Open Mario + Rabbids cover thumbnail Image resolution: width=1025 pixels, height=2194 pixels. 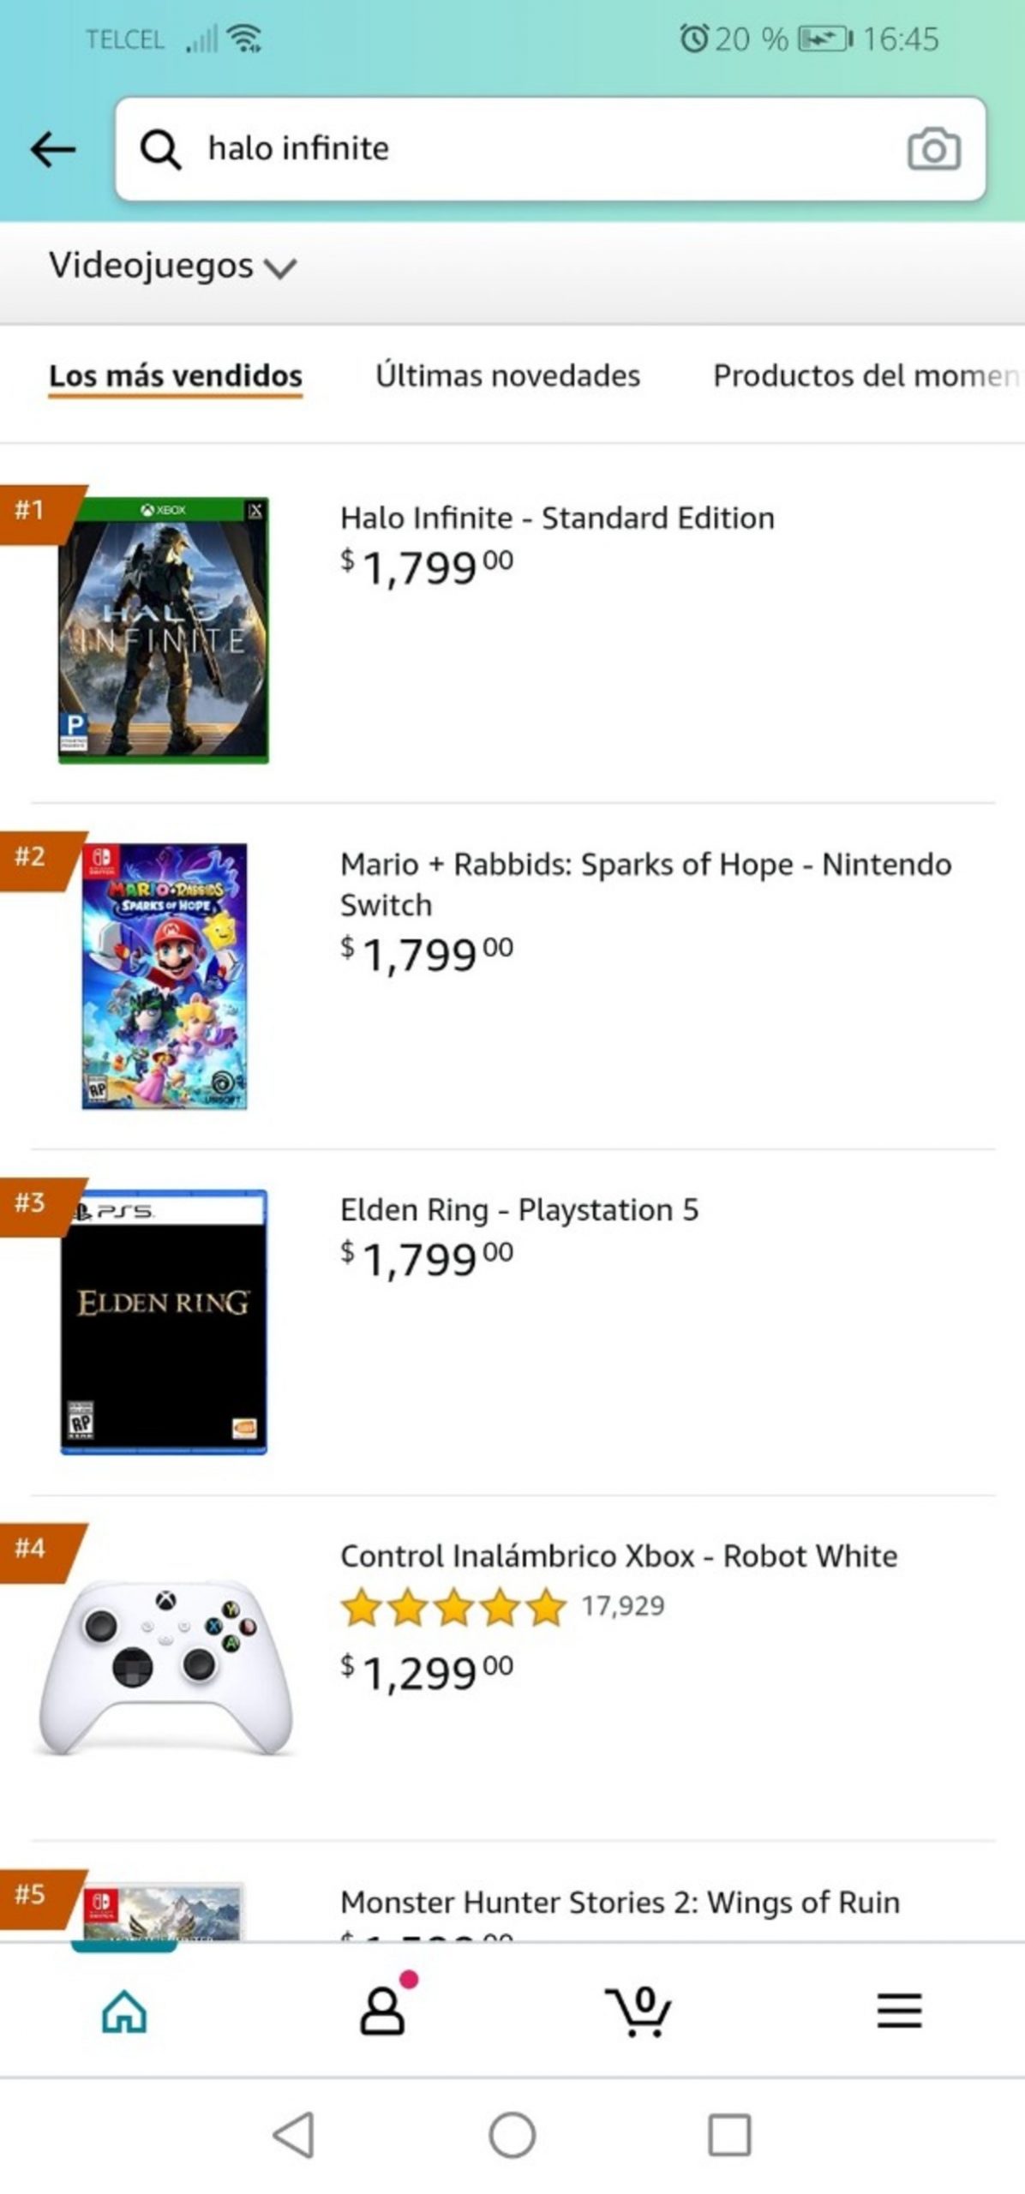tap(165, 975)
